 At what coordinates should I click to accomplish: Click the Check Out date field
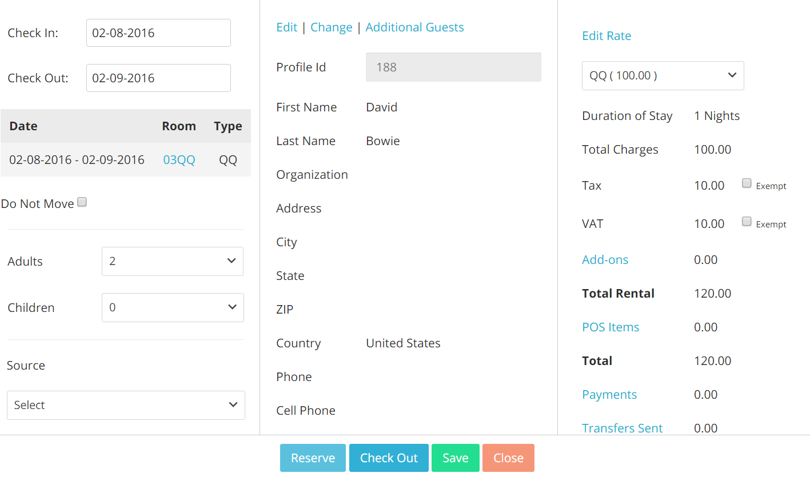tap(158, 78)
